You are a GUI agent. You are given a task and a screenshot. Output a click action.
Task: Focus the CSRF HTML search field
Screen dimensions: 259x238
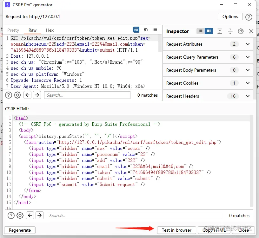[x=134, y=215]
